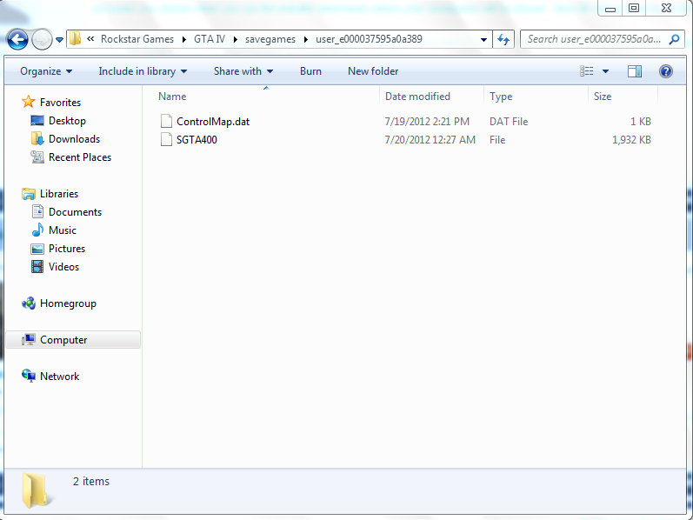Toggle the preview pane
The image size is (693, 520).
[x=635, y=71]
